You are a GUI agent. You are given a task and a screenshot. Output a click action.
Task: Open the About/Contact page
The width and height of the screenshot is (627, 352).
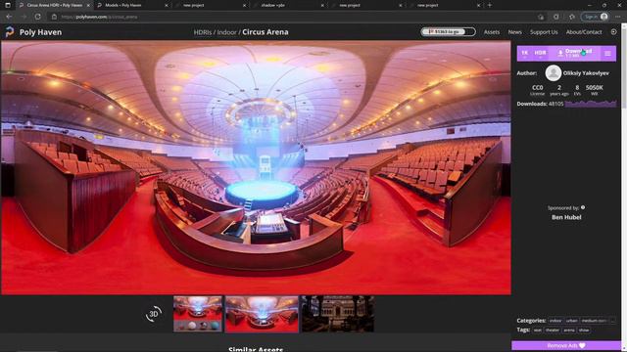[x=584, y=32]
